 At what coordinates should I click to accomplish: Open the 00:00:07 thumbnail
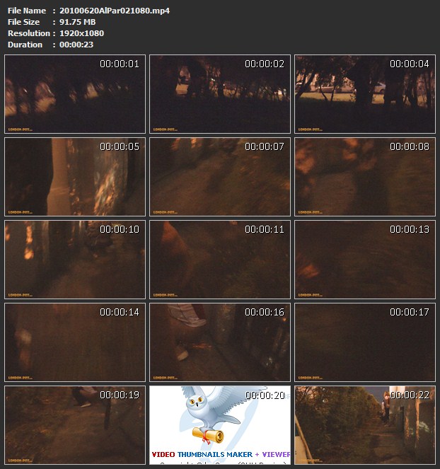[x=220, y=177]
